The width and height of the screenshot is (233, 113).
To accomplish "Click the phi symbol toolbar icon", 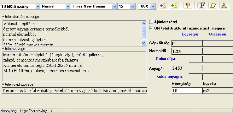I will click(x=187, y=5).
